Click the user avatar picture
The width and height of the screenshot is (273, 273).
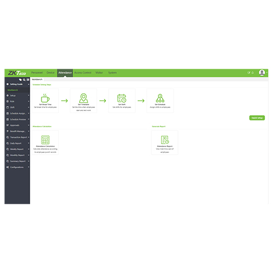click(x=262, y=73)
